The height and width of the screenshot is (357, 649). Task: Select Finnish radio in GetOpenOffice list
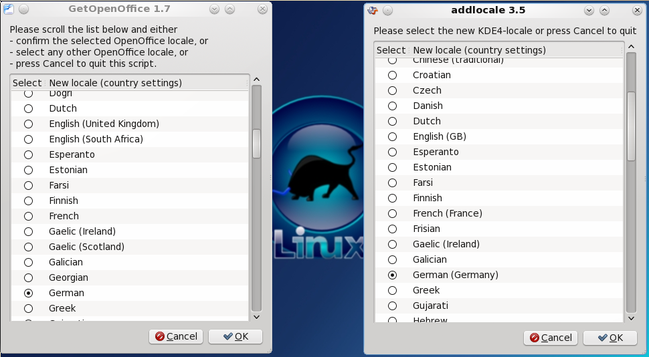(28, 201)
